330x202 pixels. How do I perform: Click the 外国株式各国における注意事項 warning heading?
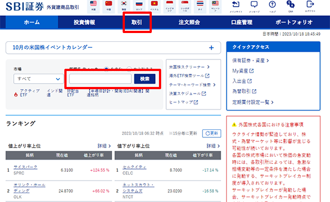tap(271, 125)
